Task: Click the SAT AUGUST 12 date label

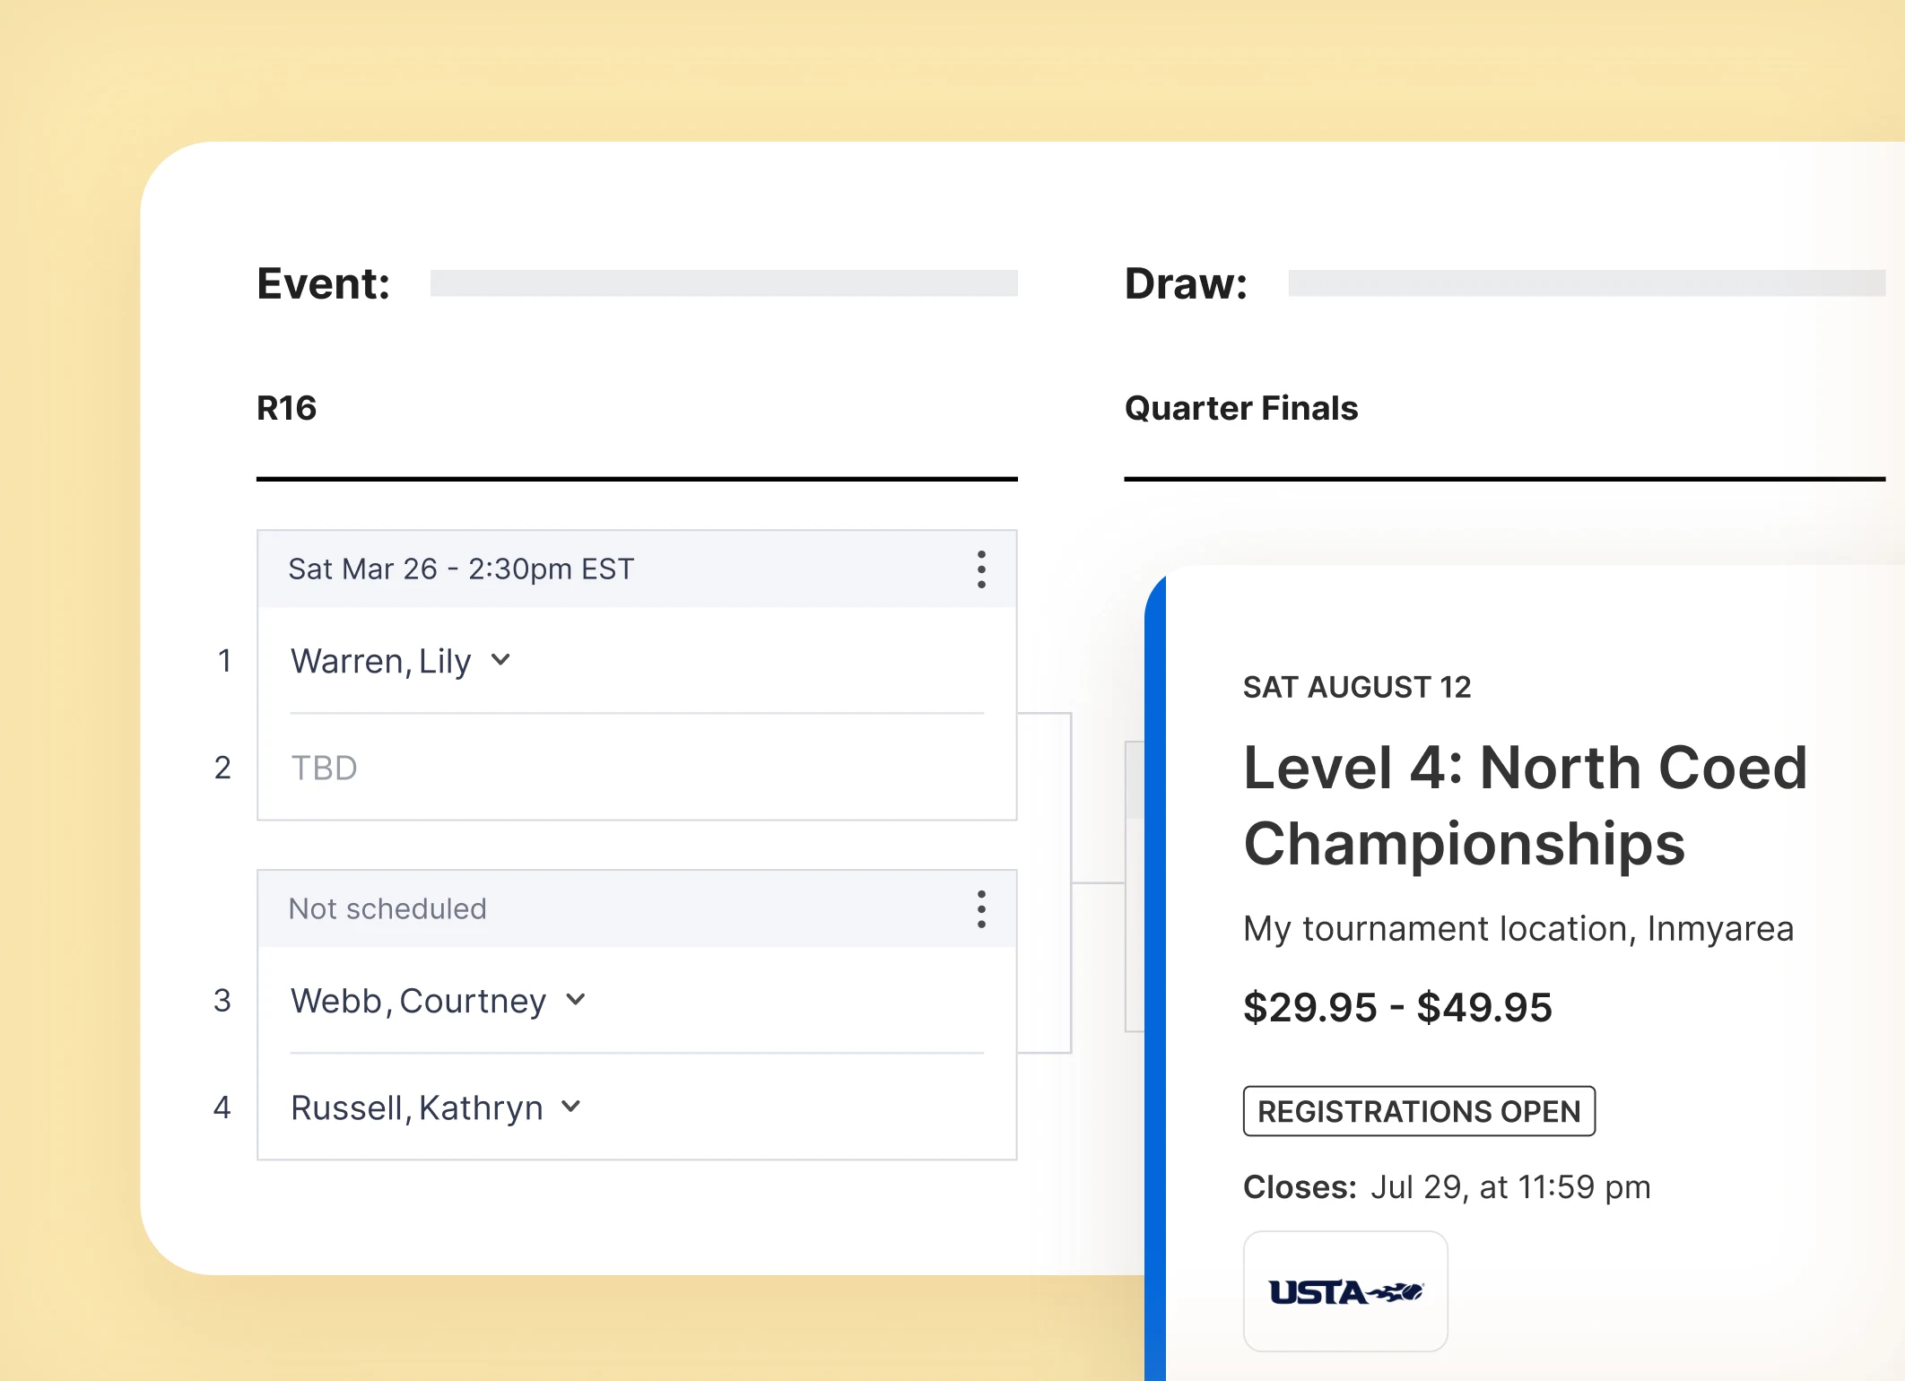Action: [x=1358, y=687]
